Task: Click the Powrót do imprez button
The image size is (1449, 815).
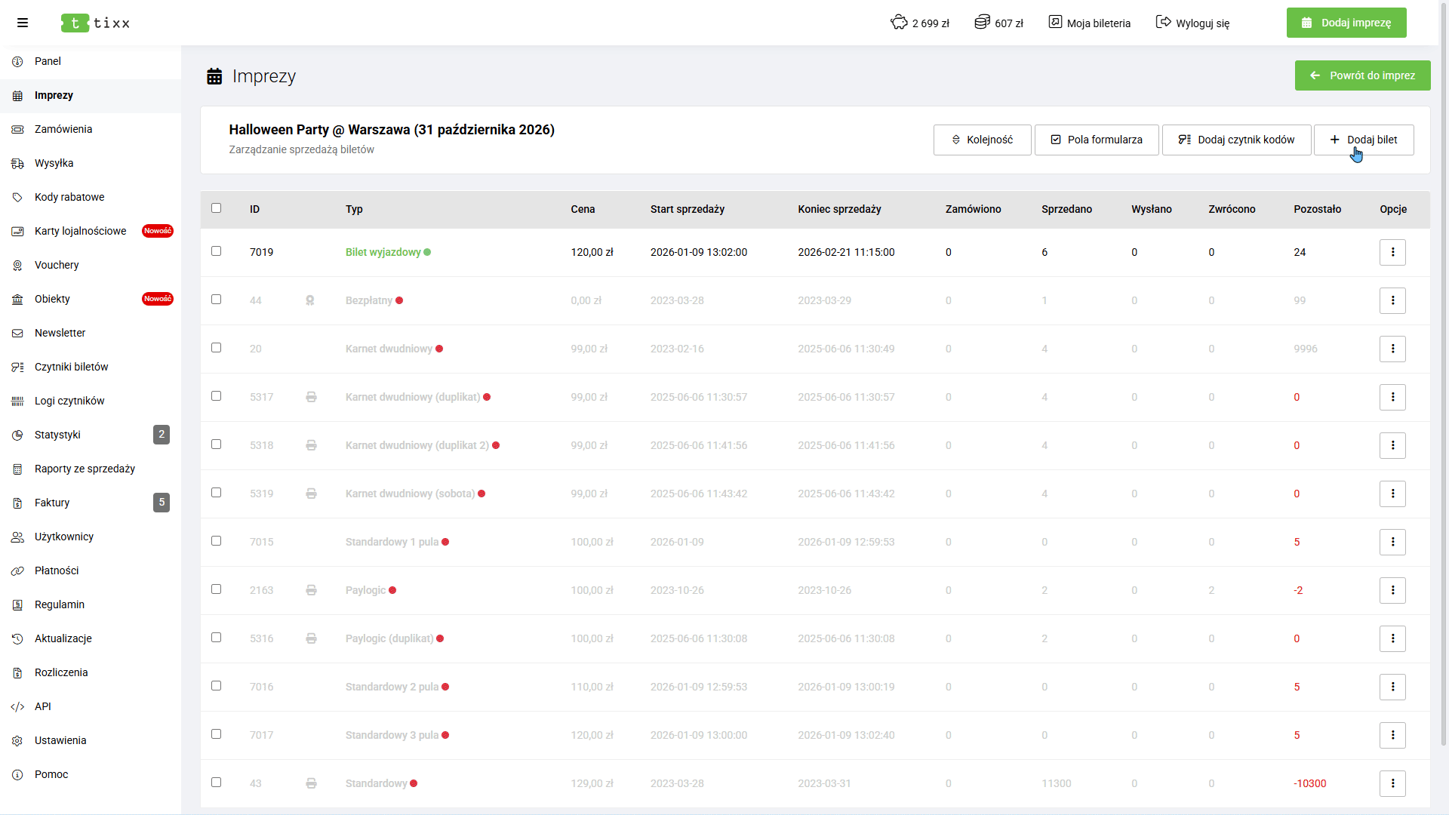Action: pyautogui.click(x=1362, y=75)
